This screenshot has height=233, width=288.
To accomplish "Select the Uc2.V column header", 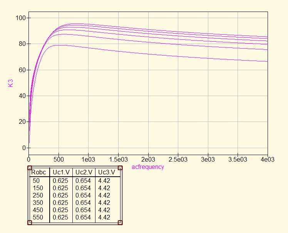I will pos(84,172).
